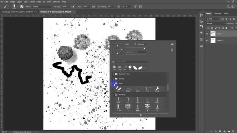Switch to the Channels tab
237x133 pixels.
click(x=217, y=13)
